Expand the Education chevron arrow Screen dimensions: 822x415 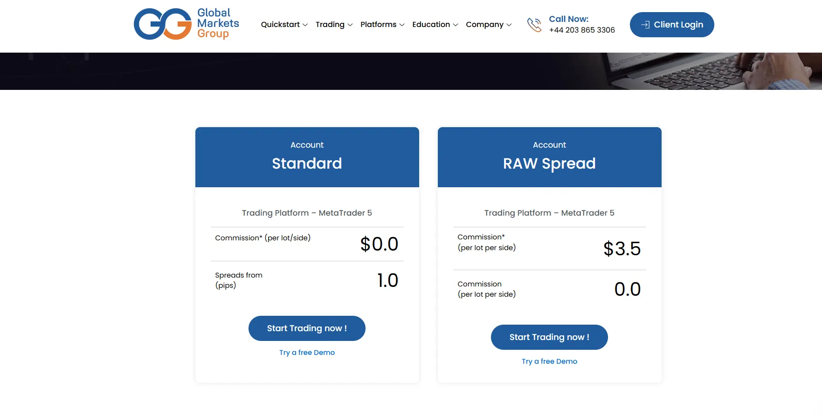456,25
